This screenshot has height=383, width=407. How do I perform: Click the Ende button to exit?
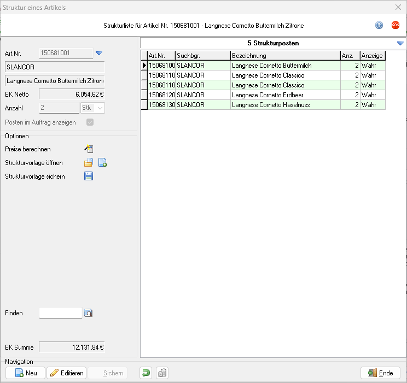[380, 373]
